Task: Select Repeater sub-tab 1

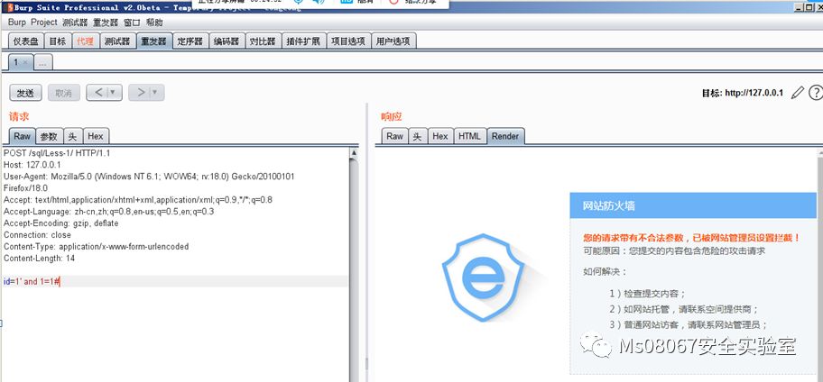Action: tap(15, 62)
